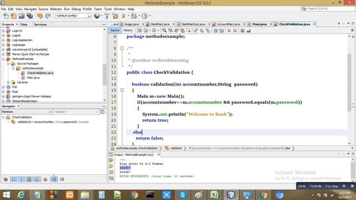This screenshot has height=200, width=356.
Task: Switch to the BankMainSub.java editor tab
Action: click(x=193, y=24)
